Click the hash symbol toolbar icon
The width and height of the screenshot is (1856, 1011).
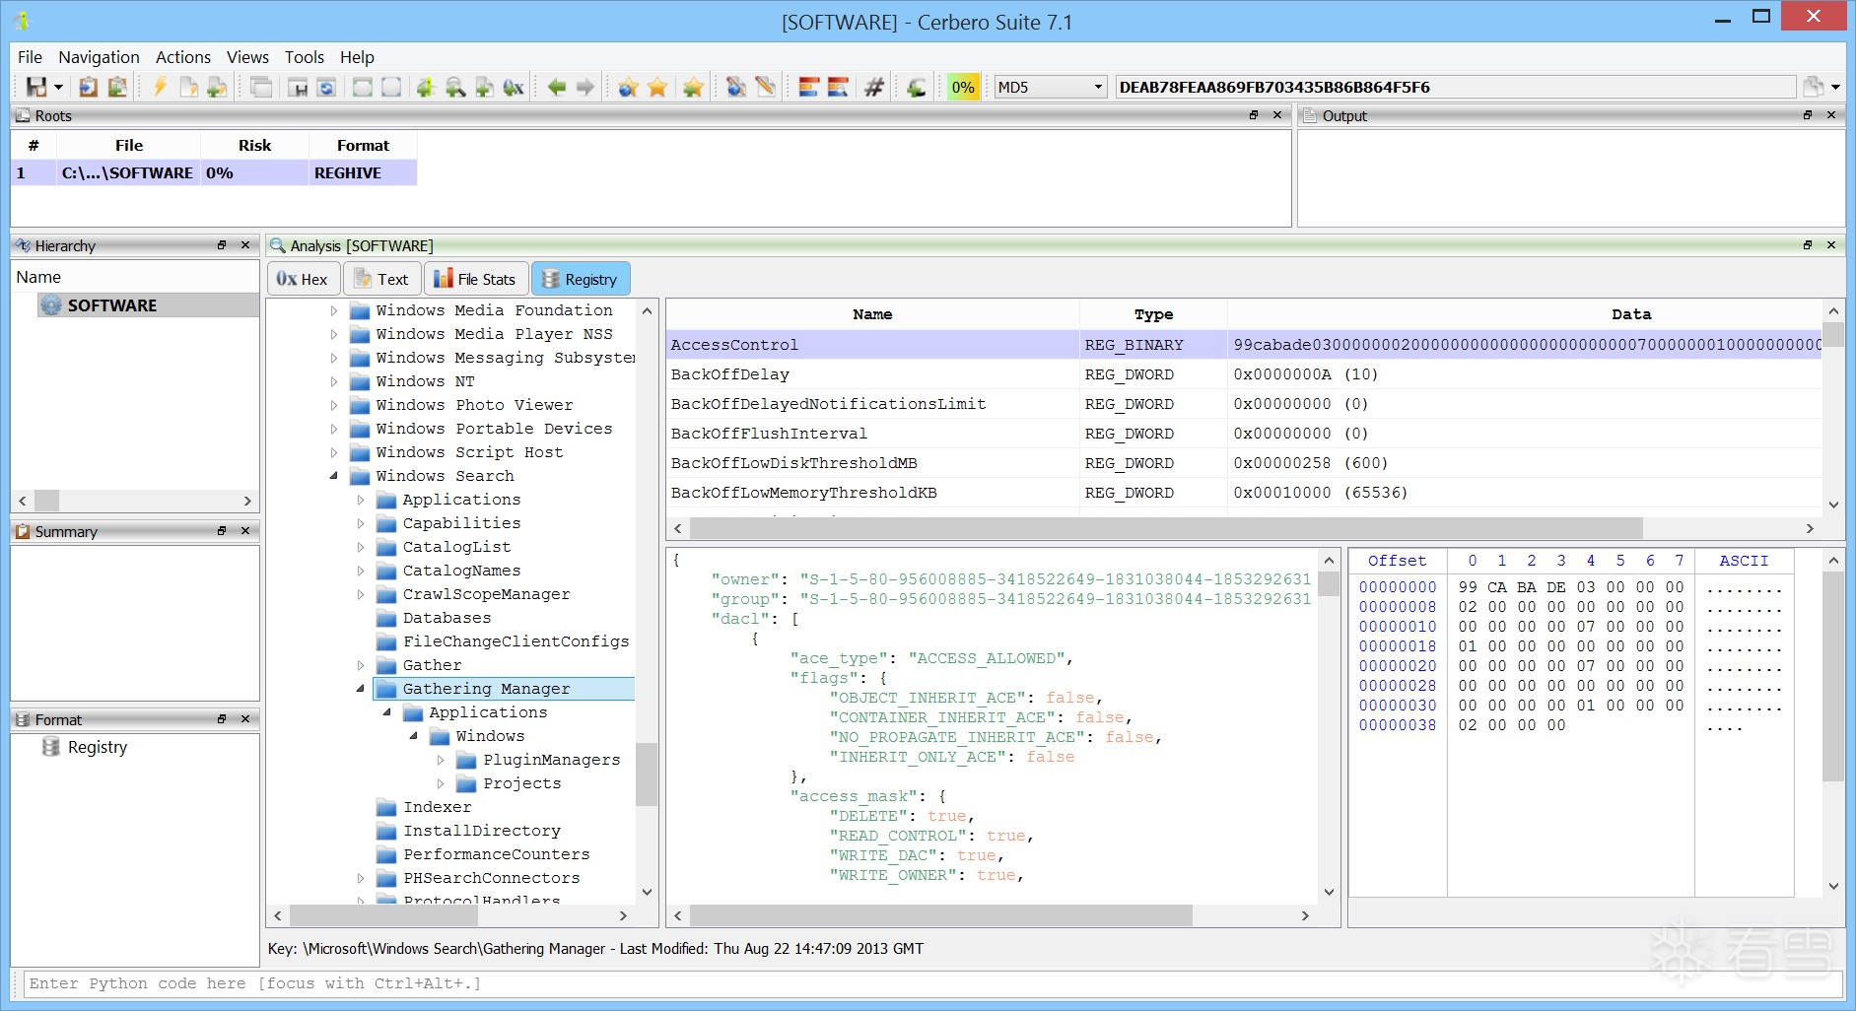point(873,87)
